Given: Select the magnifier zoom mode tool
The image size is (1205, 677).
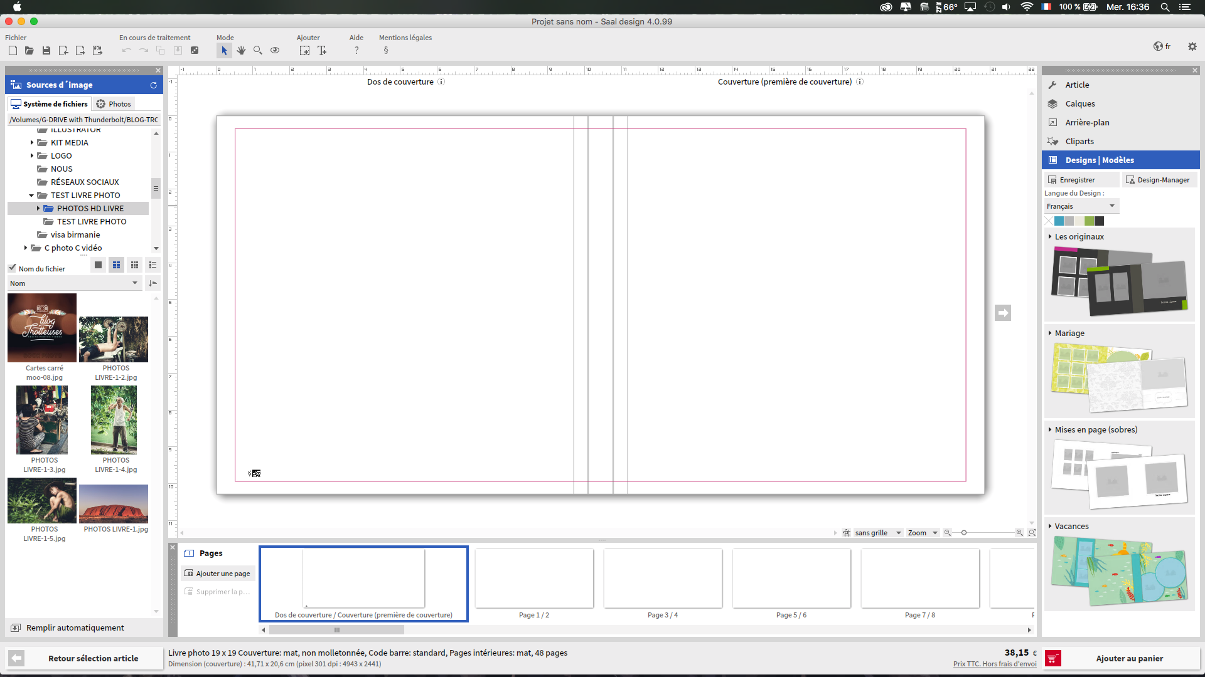Looking at the screenshot, I should pos(258,51).
